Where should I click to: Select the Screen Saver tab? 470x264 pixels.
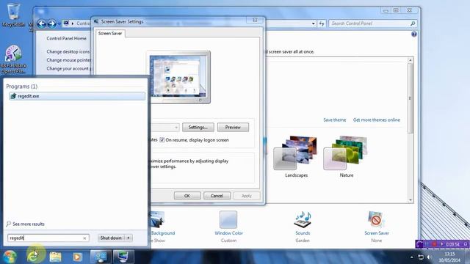[x=110, y=34]
